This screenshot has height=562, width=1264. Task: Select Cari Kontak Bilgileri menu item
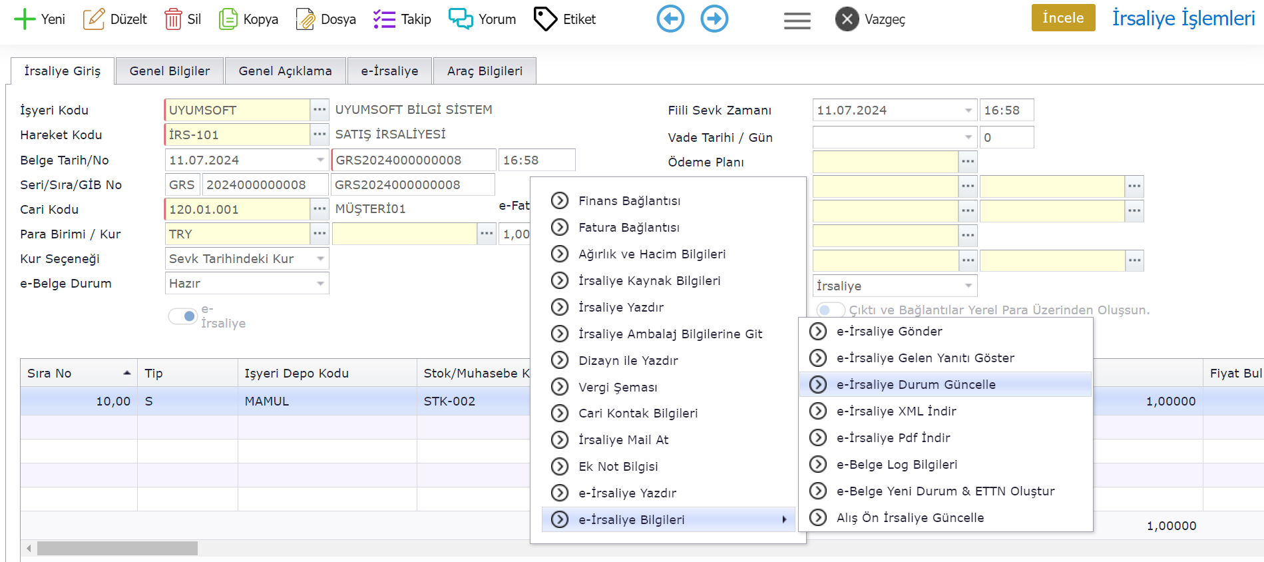668,413
